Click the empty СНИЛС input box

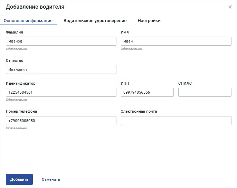205,92
